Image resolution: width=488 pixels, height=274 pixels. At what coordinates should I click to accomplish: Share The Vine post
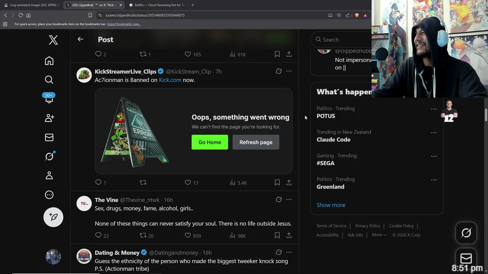[289, 236]
